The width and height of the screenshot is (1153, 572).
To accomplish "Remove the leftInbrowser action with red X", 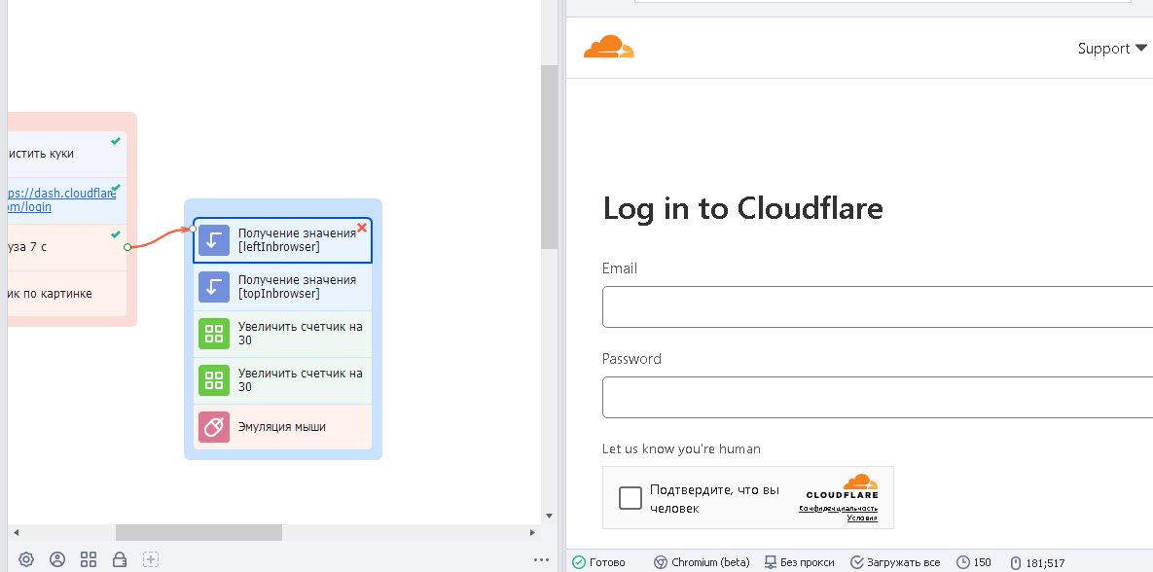I will [362, 228].
